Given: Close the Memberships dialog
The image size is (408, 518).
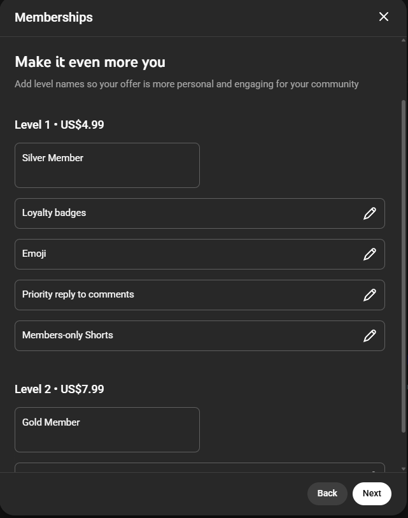Looking at the screenshot, I should click(384, 17).
